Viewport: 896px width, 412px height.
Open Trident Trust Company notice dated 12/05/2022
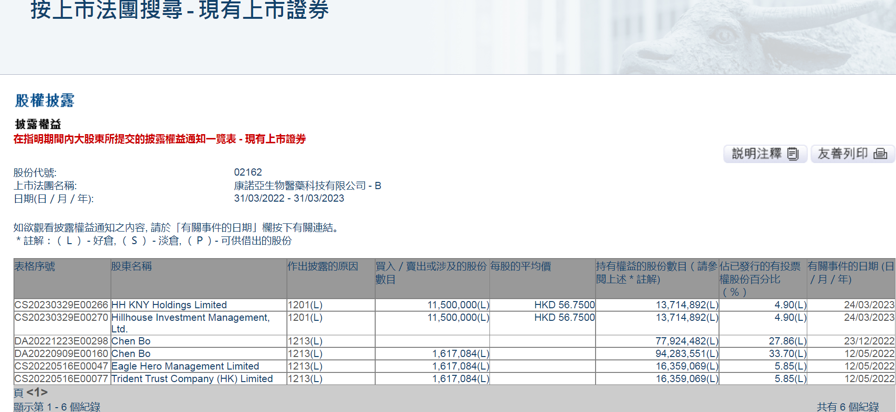869,379
